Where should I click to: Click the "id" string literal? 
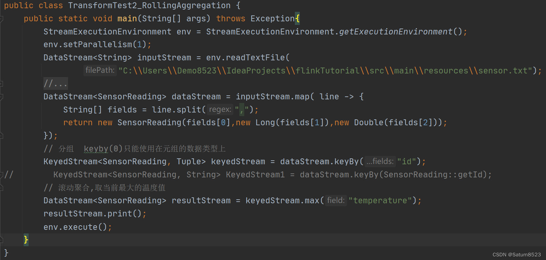(x=407, y=162)
